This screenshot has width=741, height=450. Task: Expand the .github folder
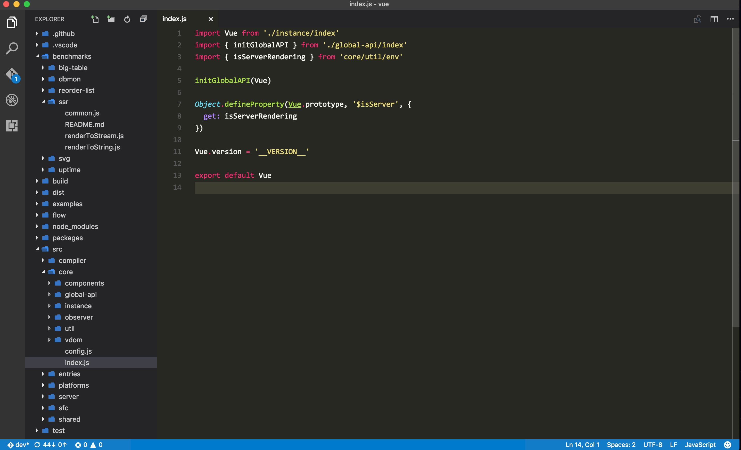pyautogui.click(x=90, y=34)
